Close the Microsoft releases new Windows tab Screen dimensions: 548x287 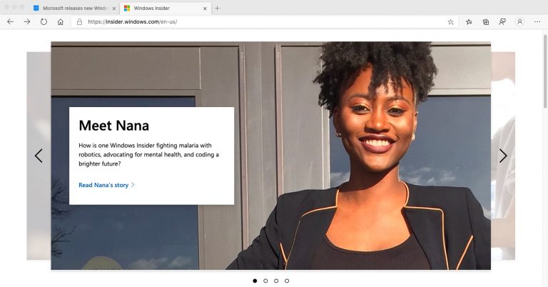click(114, 9)
